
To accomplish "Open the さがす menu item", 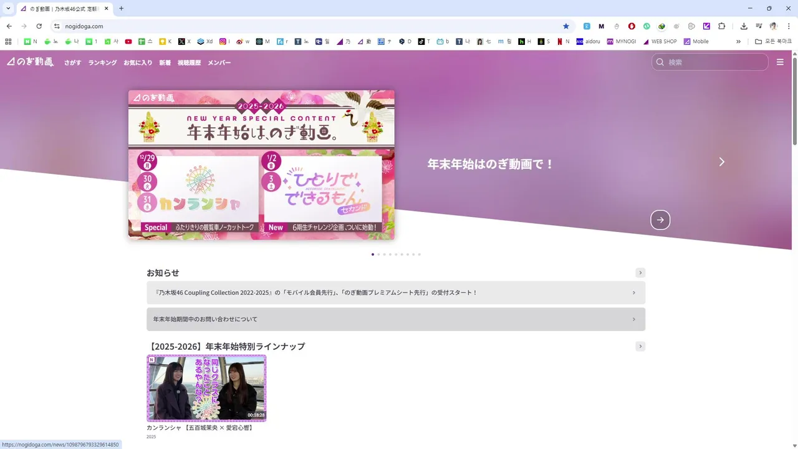I will [x=73, y=62].
